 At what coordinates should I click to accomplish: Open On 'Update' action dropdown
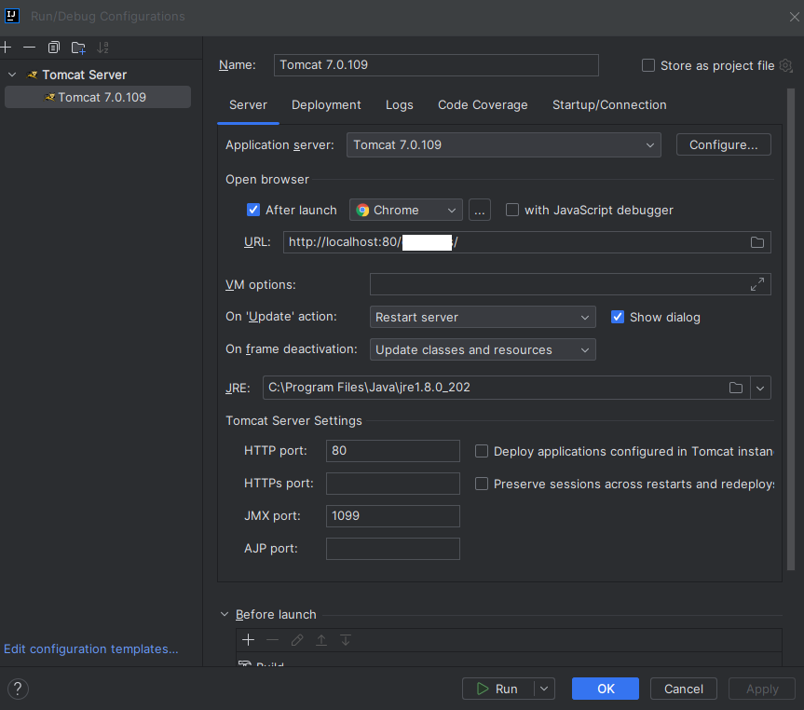[483, 317]
